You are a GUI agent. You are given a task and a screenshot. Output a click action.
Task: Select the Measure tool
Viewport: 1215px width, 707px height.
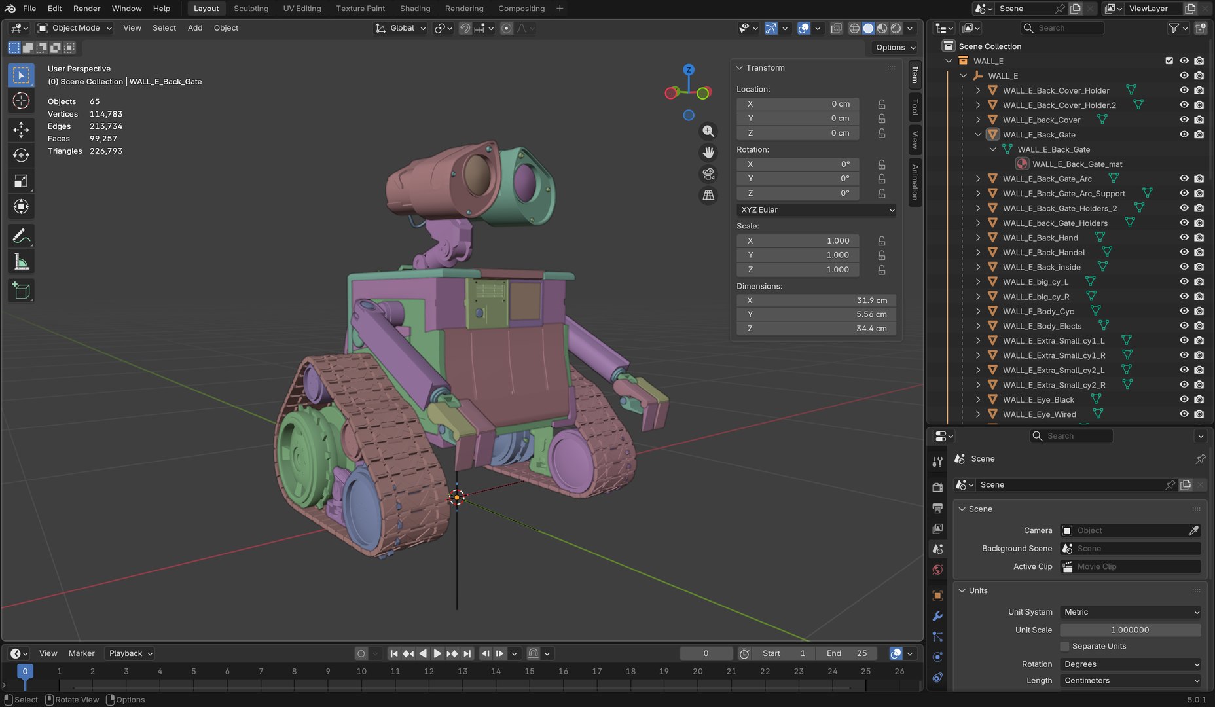pyautogui.click(x=21, y=262)
